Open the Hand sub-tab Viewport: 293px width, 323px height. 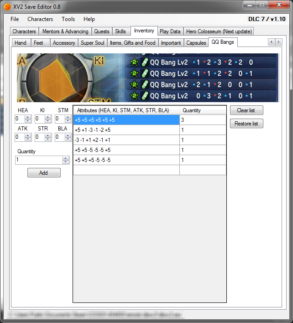[x=21, y=43]
